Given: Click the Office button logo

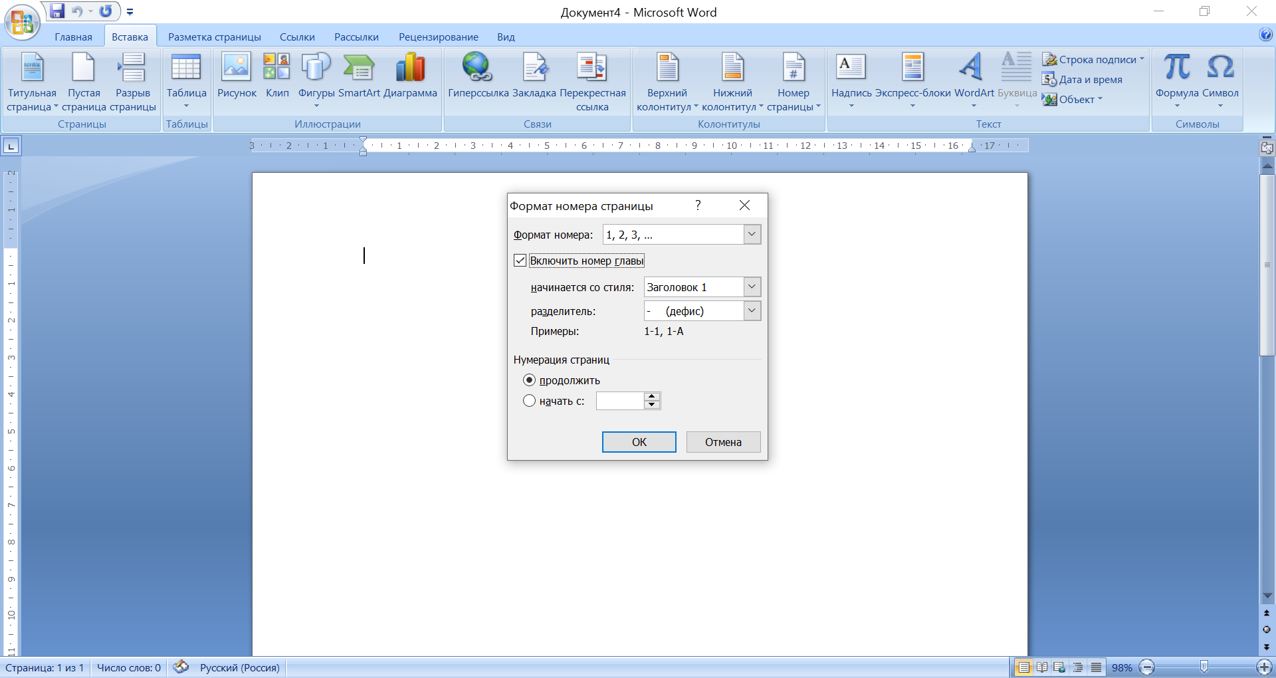Looking at the screenshot, I should coord(22,22).
